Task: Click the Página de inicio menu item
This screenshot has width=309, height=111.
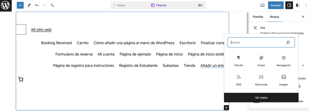Action: [169, 54]
